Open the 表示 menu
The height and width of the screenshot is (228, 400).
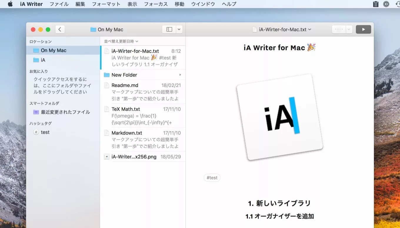click(132, 4)
